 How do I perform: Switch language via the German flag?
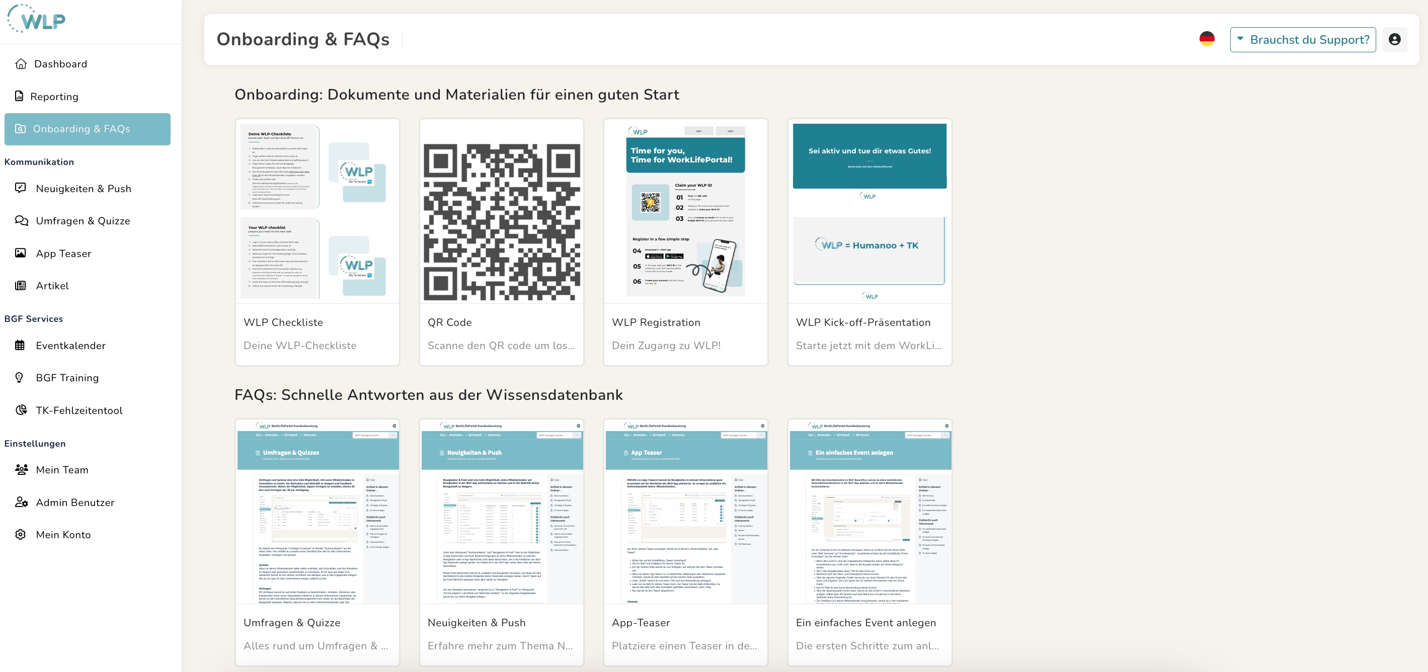point(1207,39)
